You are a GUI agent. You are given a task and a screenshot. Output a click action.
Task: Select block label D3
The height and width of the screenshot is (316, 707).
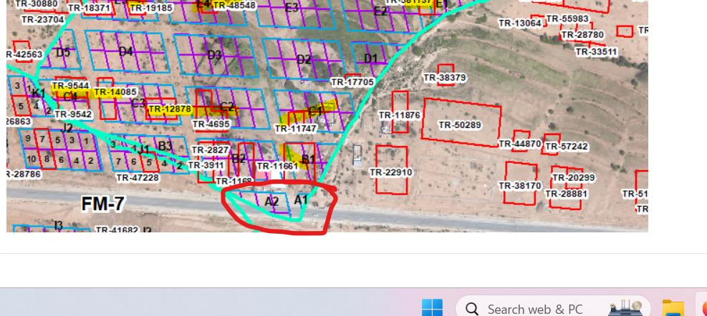pos(215,55)
